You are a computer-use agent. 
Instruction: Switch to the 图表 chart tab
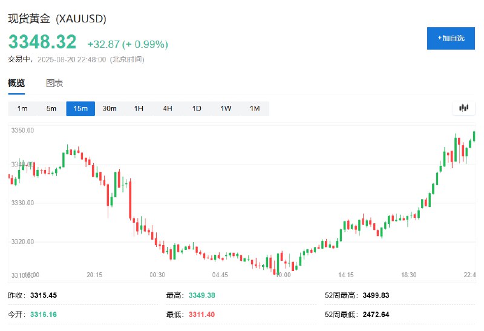54,84
